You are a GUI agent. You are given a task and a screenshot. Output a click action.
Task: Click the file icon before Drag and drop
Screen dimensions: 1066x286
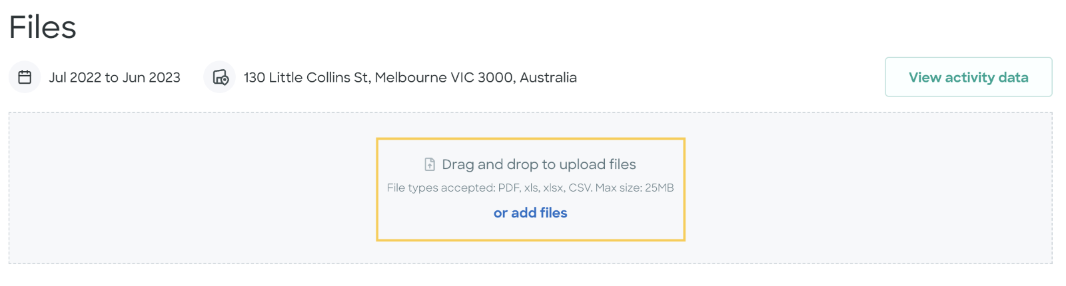click(x=430, y=164)
